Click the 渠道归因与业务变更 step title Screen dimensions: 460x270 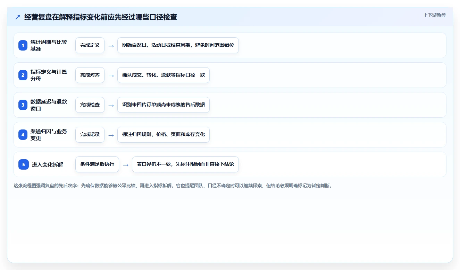coord(49,135)
